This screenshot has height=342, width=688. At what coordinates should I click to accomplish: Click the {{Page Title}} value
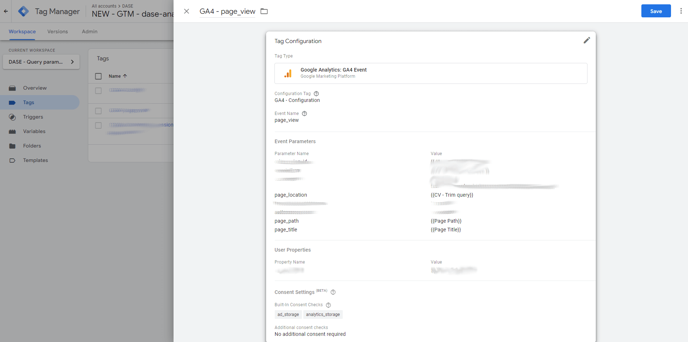click(x=446, y=230)
